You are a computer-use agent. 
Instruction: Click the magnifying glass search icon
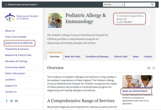pyautogui.click(x=152, y=5)
